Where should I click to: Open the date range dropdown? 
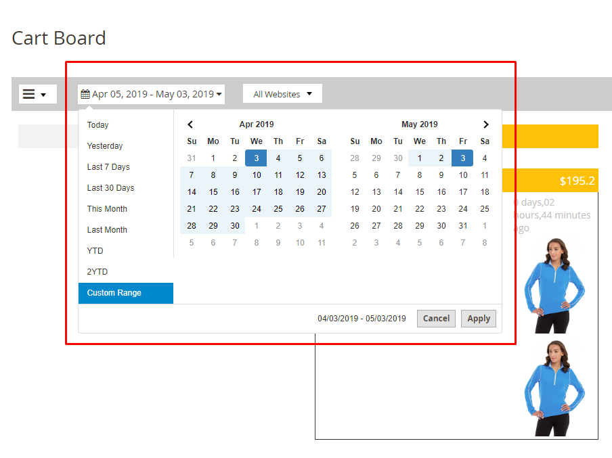point(151,94)
